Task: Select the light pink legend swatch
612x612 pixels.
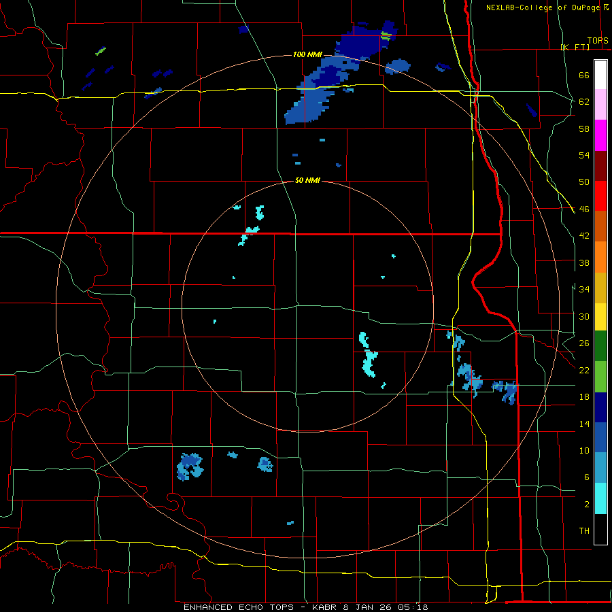Action: (600, 104)
